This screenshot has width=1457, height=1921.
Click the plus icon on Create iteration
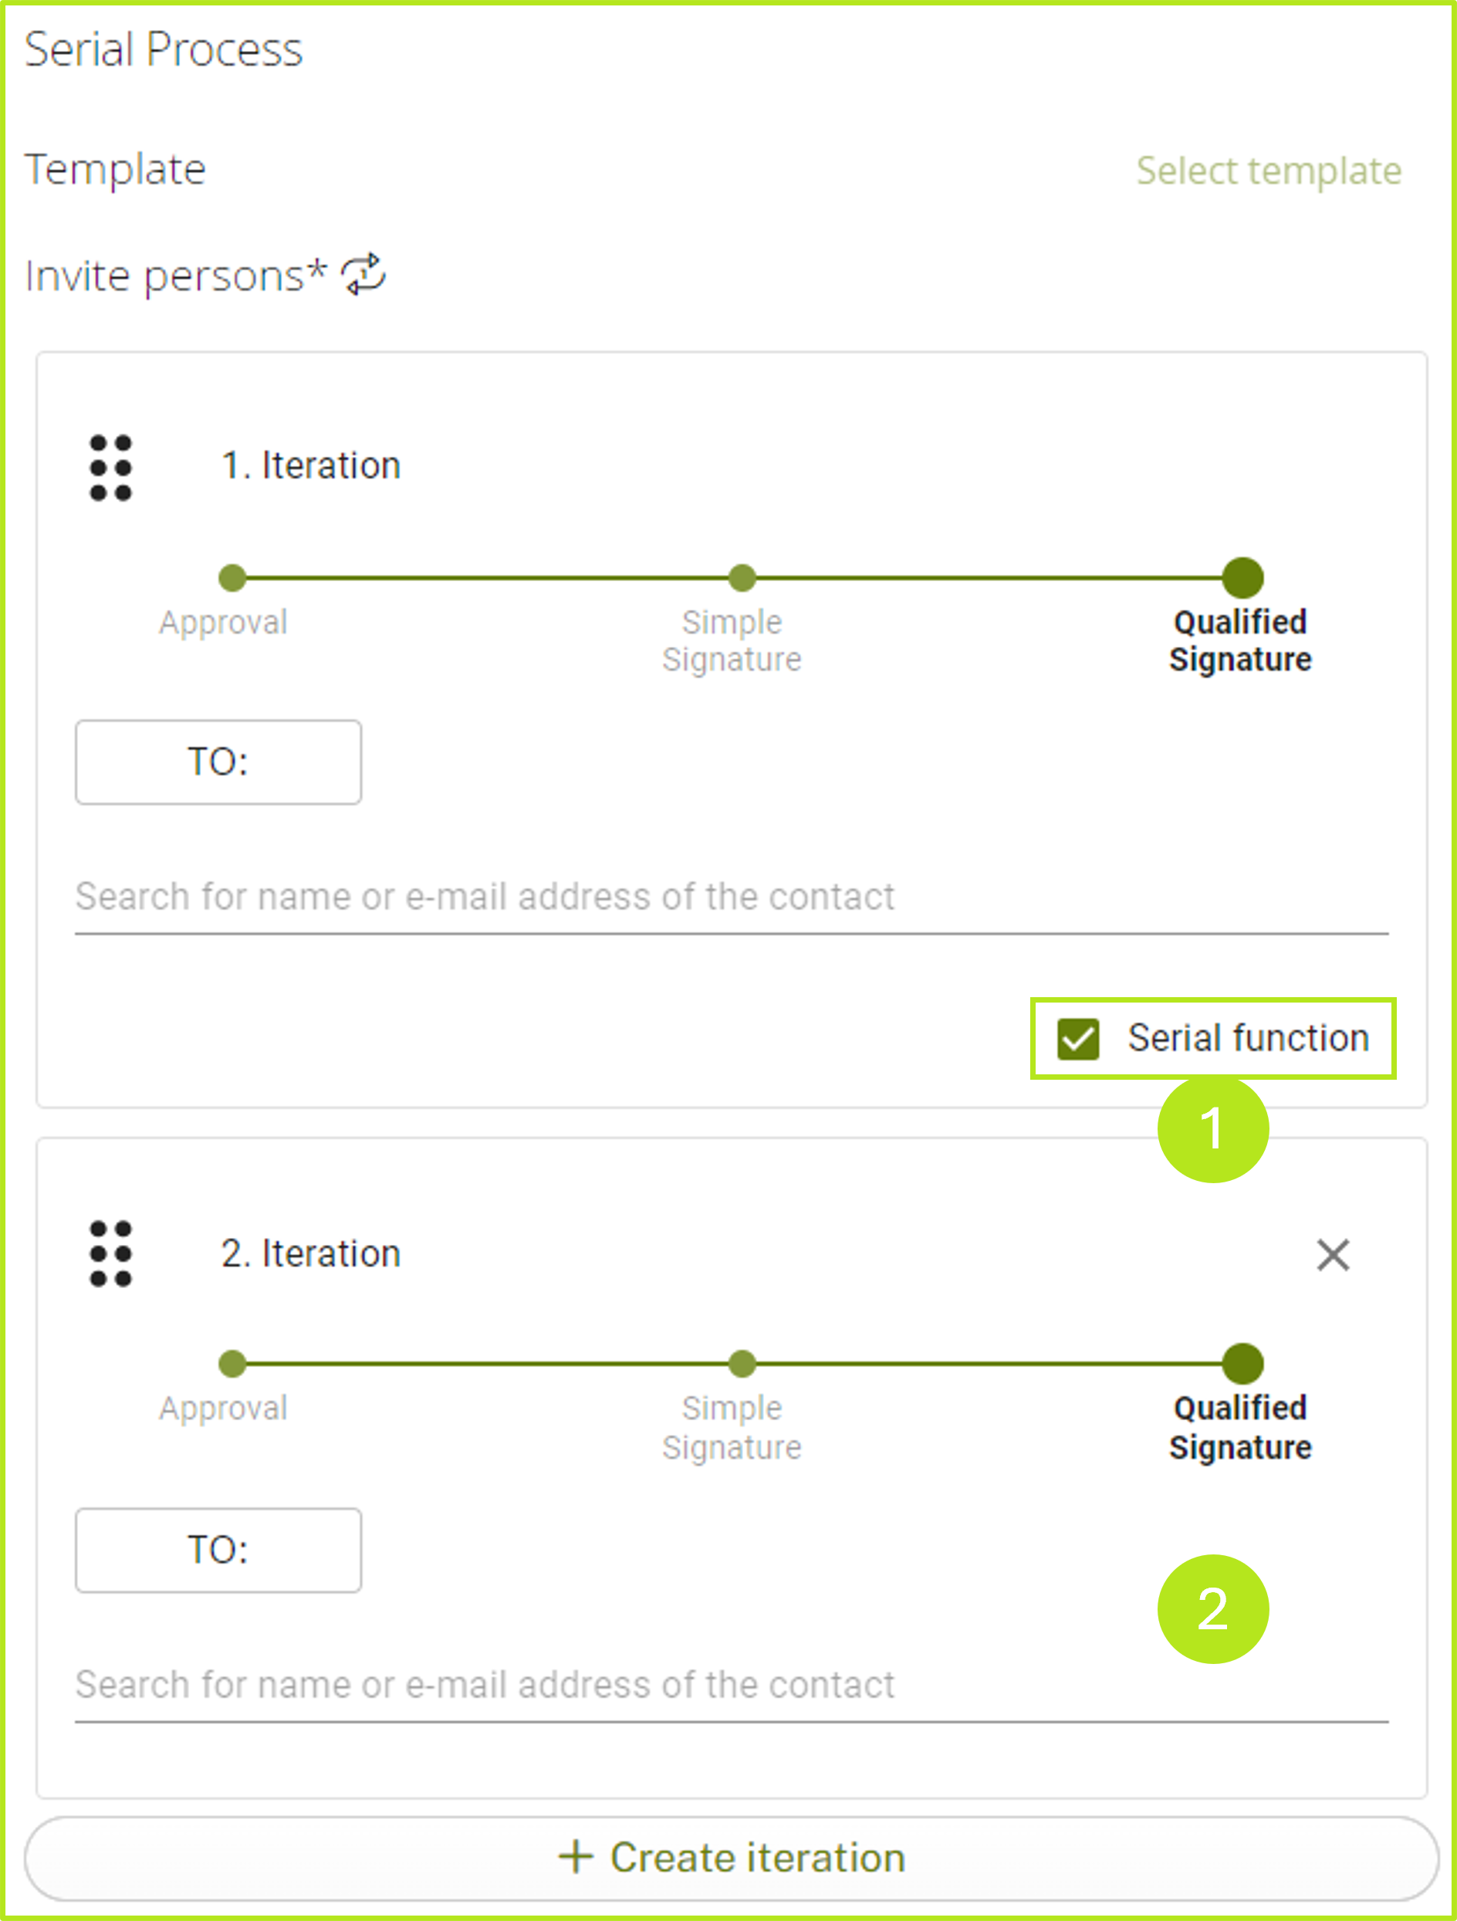click(x=576, y=1858)
